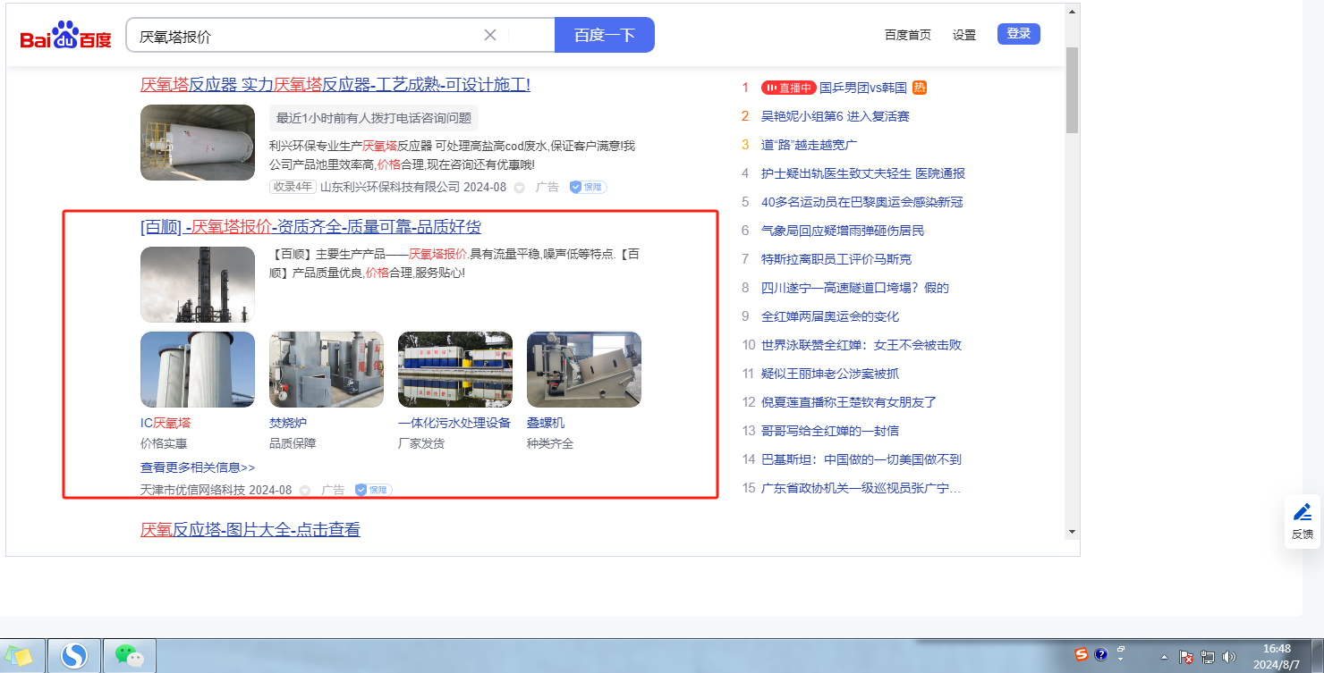Open hot search 吴艳妮小组第6 进入复活赛
The image size is (1324, 673).
pyautogui.click(x=836, y=116)
